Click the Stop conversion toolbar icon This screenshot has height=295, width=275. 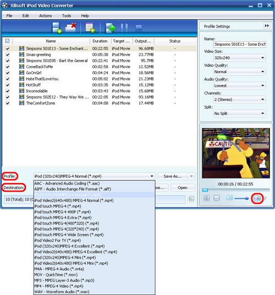pyautogui.click(x=139, y=28)
